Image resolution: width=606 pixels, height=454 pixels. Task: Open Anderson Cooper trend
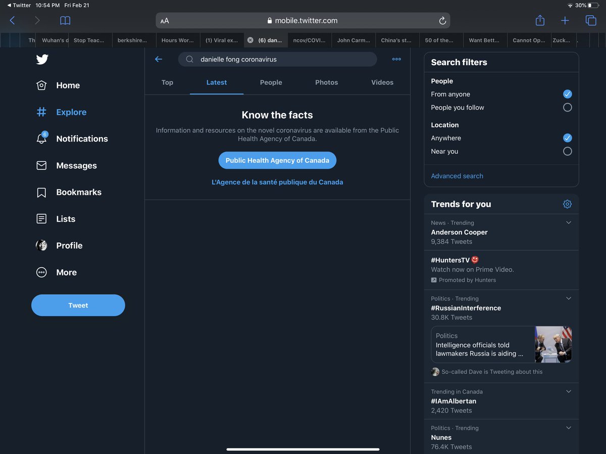(501, 232)
